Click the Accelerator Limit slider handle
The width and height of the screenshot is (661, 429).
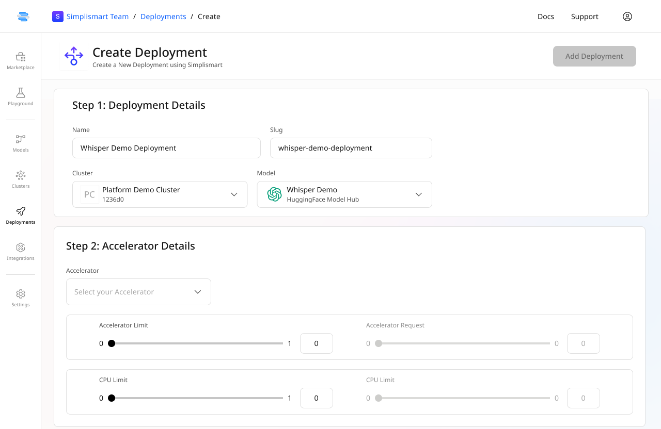coord(112,343)
